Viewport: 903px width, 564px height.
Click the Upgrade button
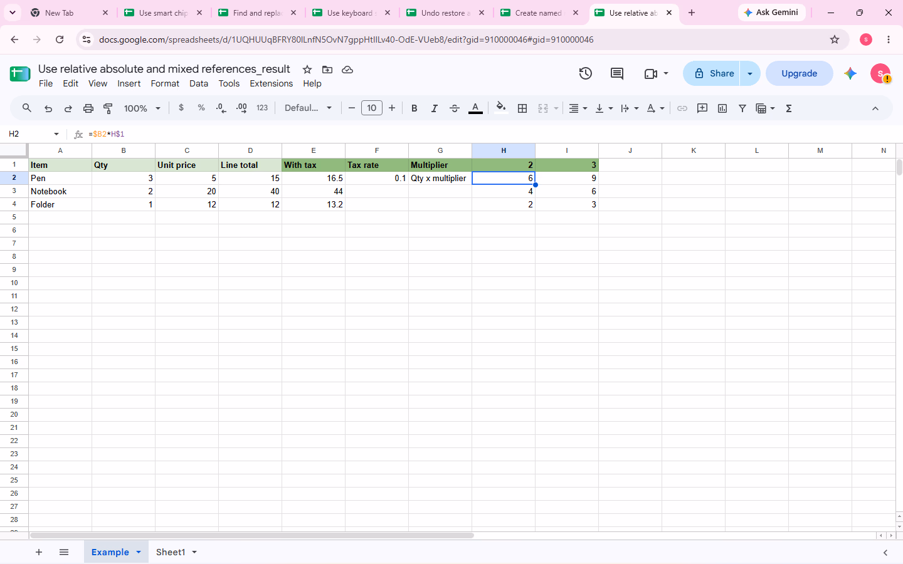[800, 73]
